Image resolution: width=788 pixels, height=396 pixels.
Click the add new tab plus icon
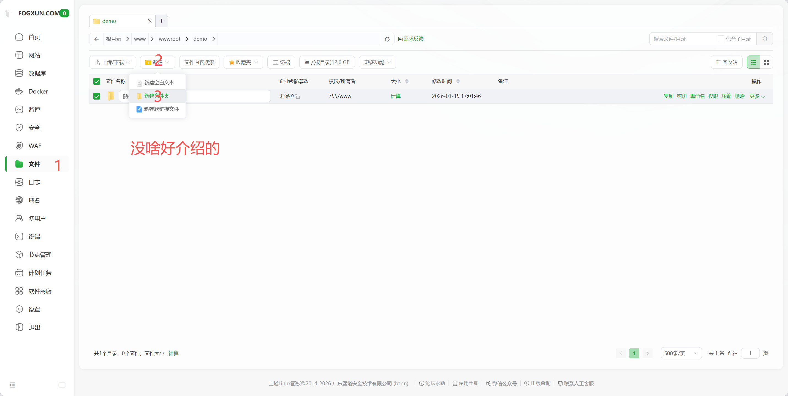[x=162, y=21]
